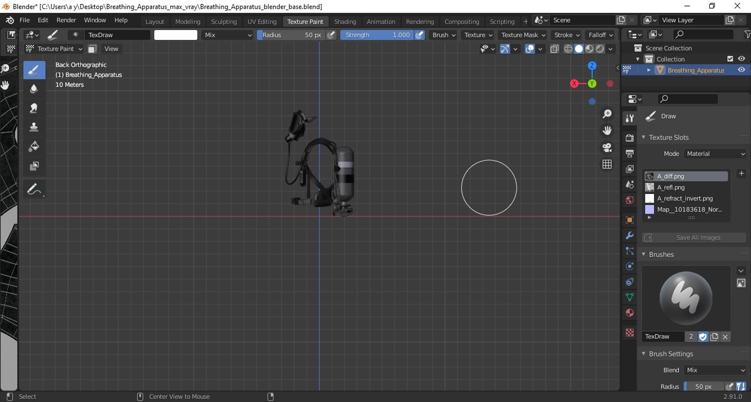
Task: Select the Smear brush tool
Action: tap(34, 108)
